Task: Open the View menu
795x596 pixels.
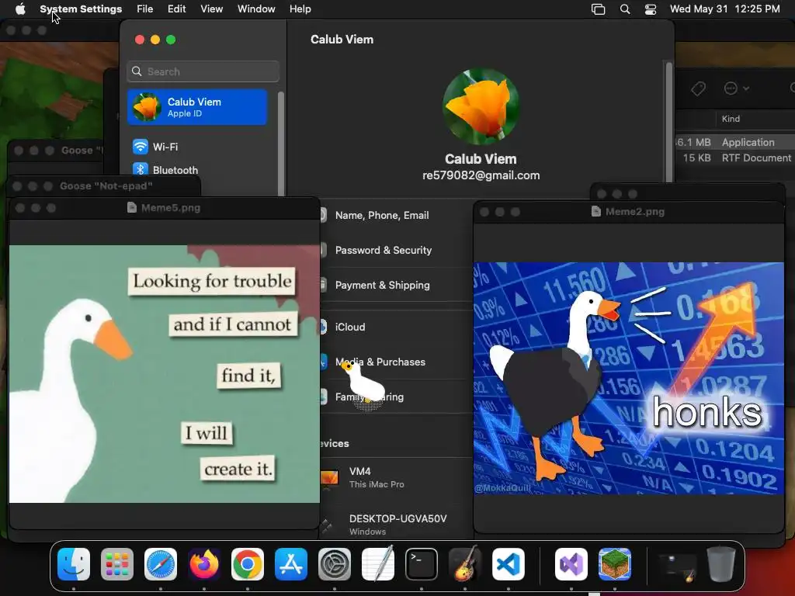Action: click(x=211, y=9)
